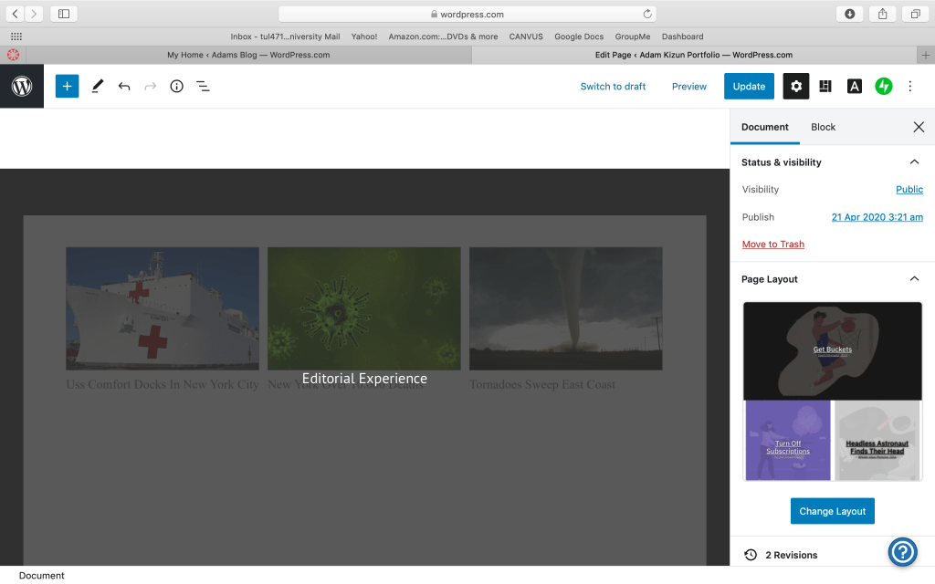Image resolution: width=935 pixels, height=584 pixels.
Task: Click the Public visibility link
Action: pyautogui.click(x=909, y=190)
